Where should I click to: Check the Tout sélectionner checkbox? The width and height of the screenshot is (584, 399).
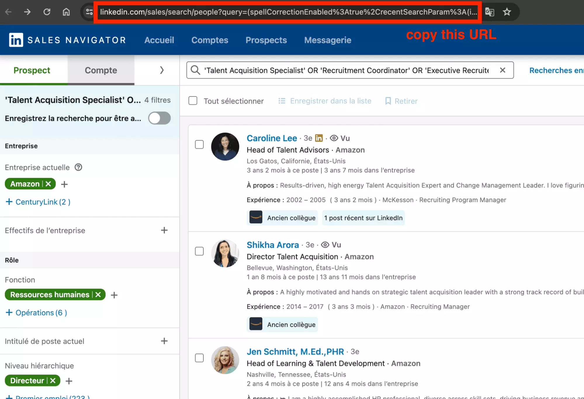(193, 101)
